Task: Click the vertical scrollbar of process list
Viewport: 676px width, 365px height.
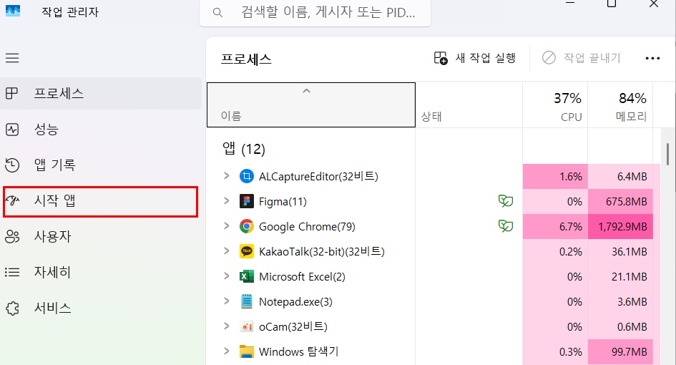Action: coord(667,154)
